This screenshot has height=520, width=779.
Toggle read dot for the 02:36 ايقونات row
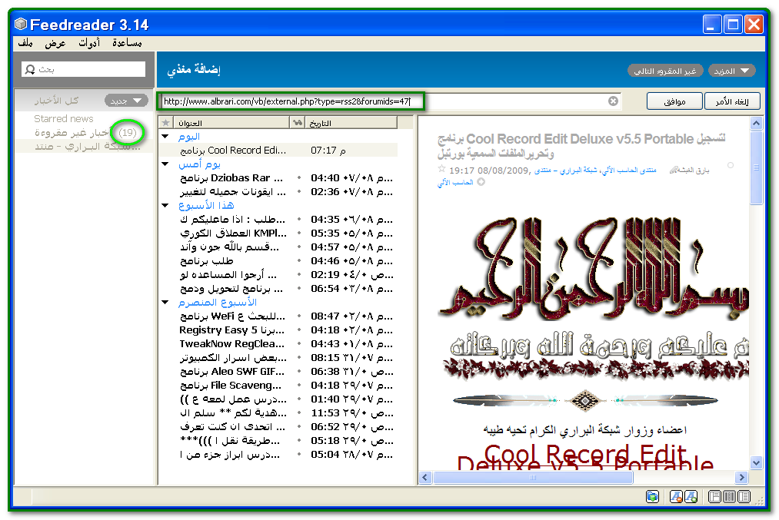[298, 191]
